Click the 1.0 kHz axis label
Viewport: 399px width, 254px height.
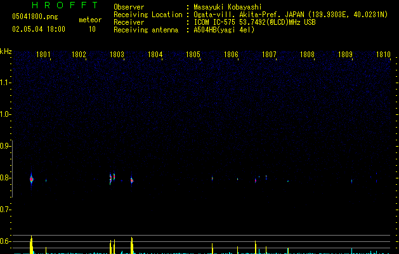[5, 114]
